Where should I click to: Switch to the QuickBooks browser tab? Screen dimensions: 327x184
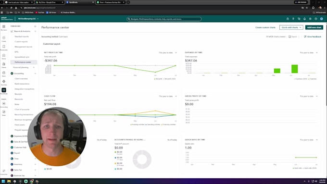(80, 2)
